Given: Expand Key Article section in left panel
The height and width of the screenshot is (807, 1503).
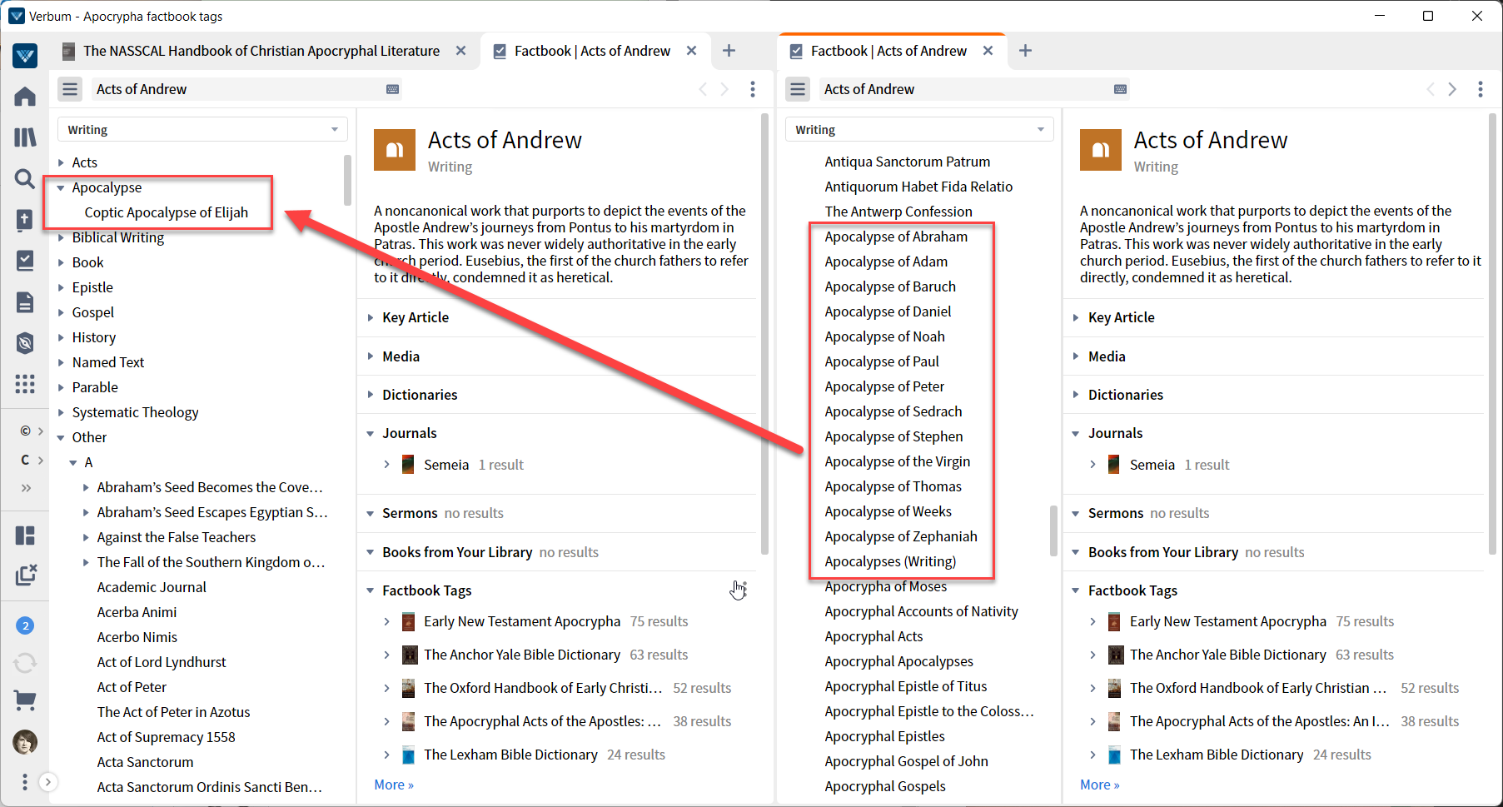Looking at the screenshot, I should click(x=371, y=317).
